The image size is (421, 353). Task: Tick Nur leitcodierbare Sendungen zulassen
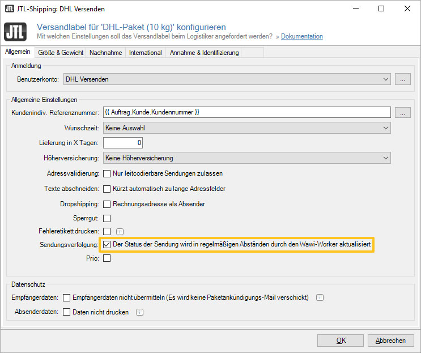tap(107, 173)
